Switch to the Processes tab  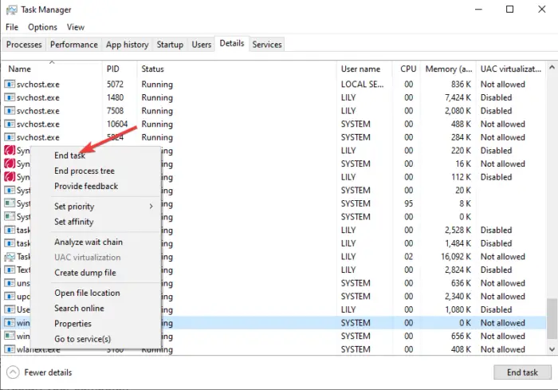click(24, 45)
